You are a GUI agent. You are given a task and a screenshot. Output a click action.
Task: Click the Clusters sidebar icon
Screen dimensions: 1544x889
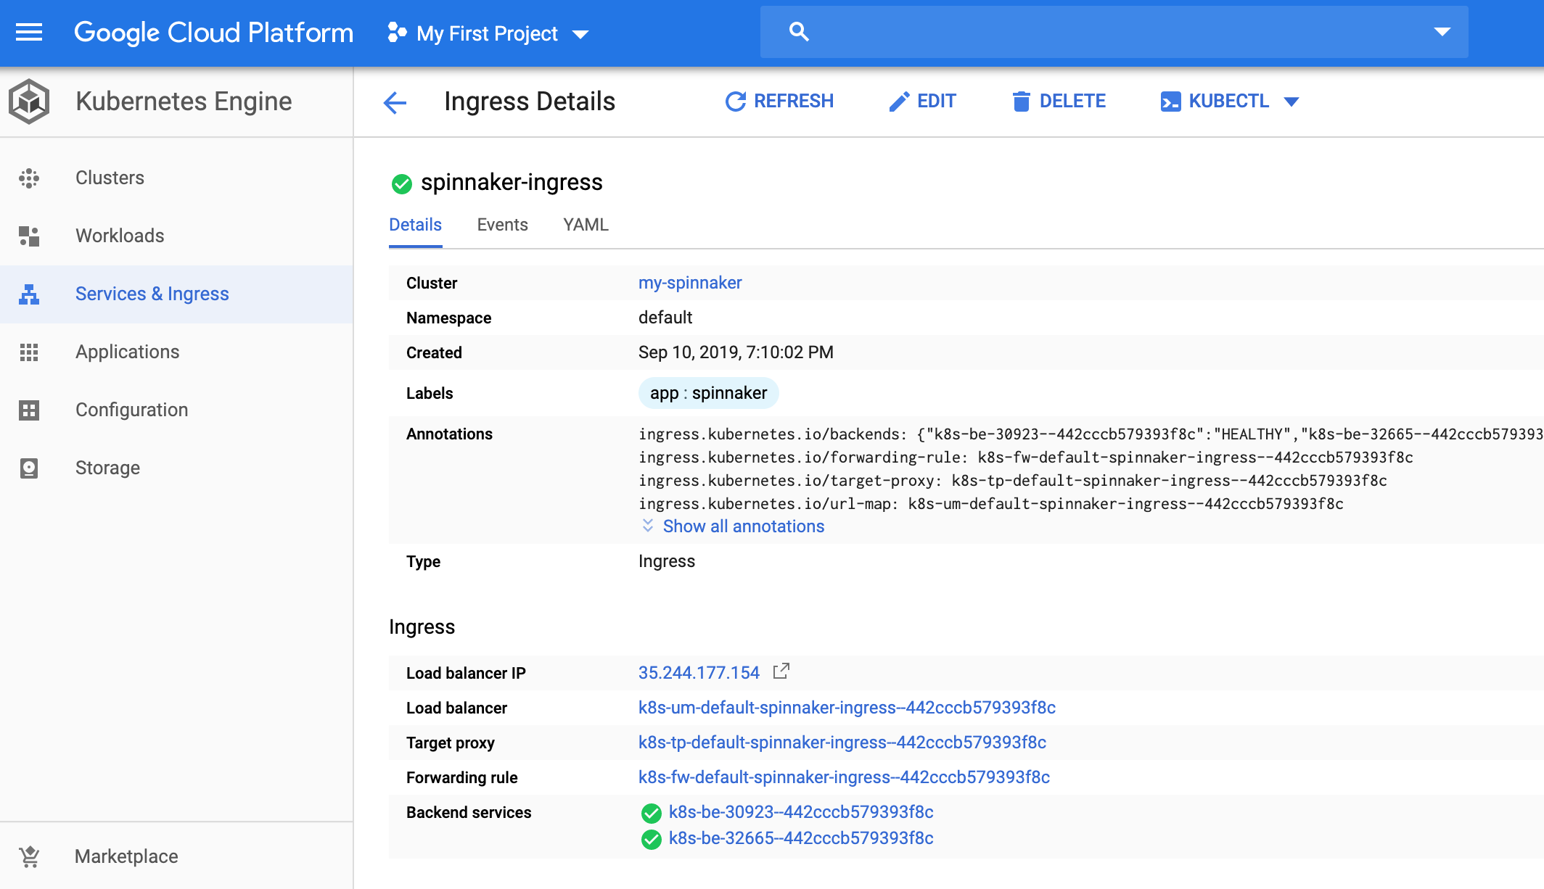pos(29,178)
